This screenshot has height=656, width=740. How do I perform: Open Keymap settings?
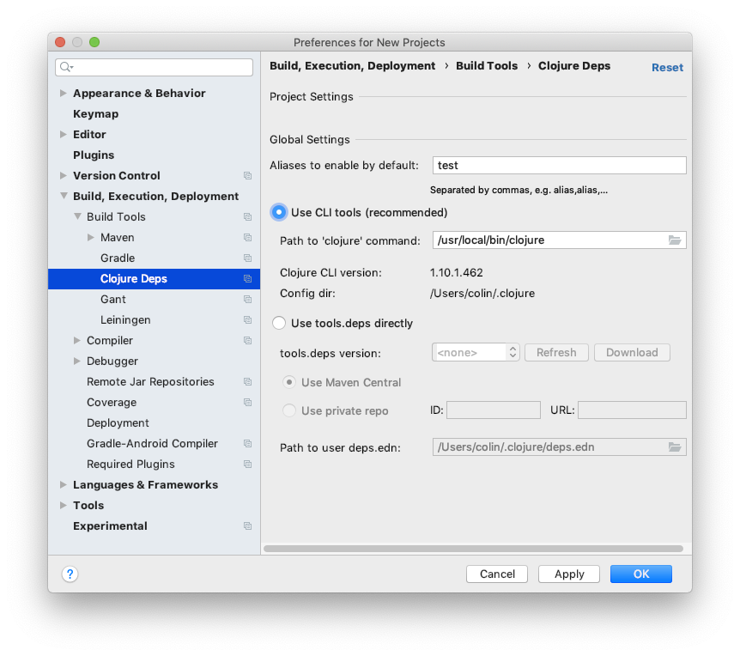96,113
